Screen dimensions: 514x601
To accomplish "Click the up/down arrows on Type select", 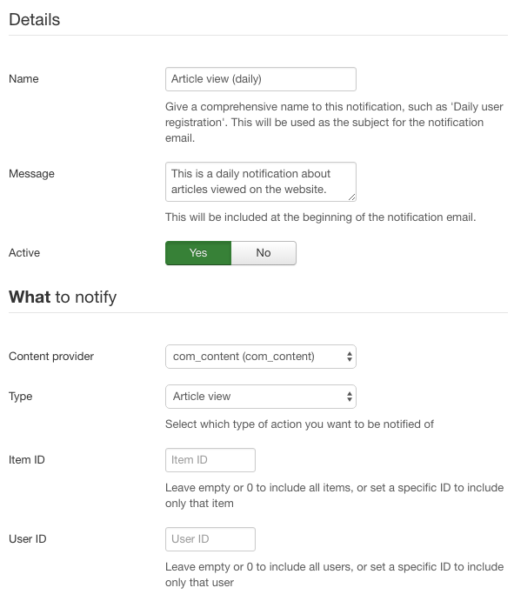I will pos(349,397).
